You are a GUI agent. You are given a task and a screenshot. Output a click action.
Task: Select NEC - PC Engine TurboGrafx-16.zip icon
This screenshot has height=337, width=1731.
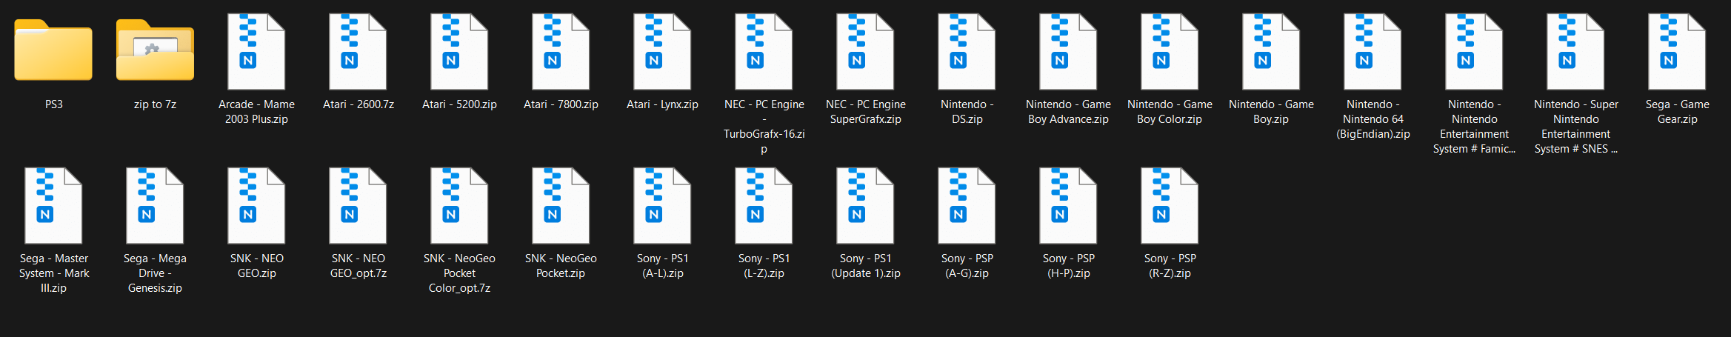pyautogui.click(x=764, y=51)
